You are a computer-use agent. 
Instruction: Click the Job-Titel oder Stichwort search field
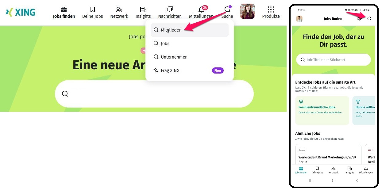click(333, 59)
